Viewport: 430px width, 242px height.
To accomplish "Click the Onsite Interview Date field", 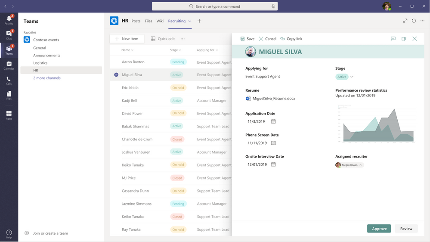I will point(257,164).
